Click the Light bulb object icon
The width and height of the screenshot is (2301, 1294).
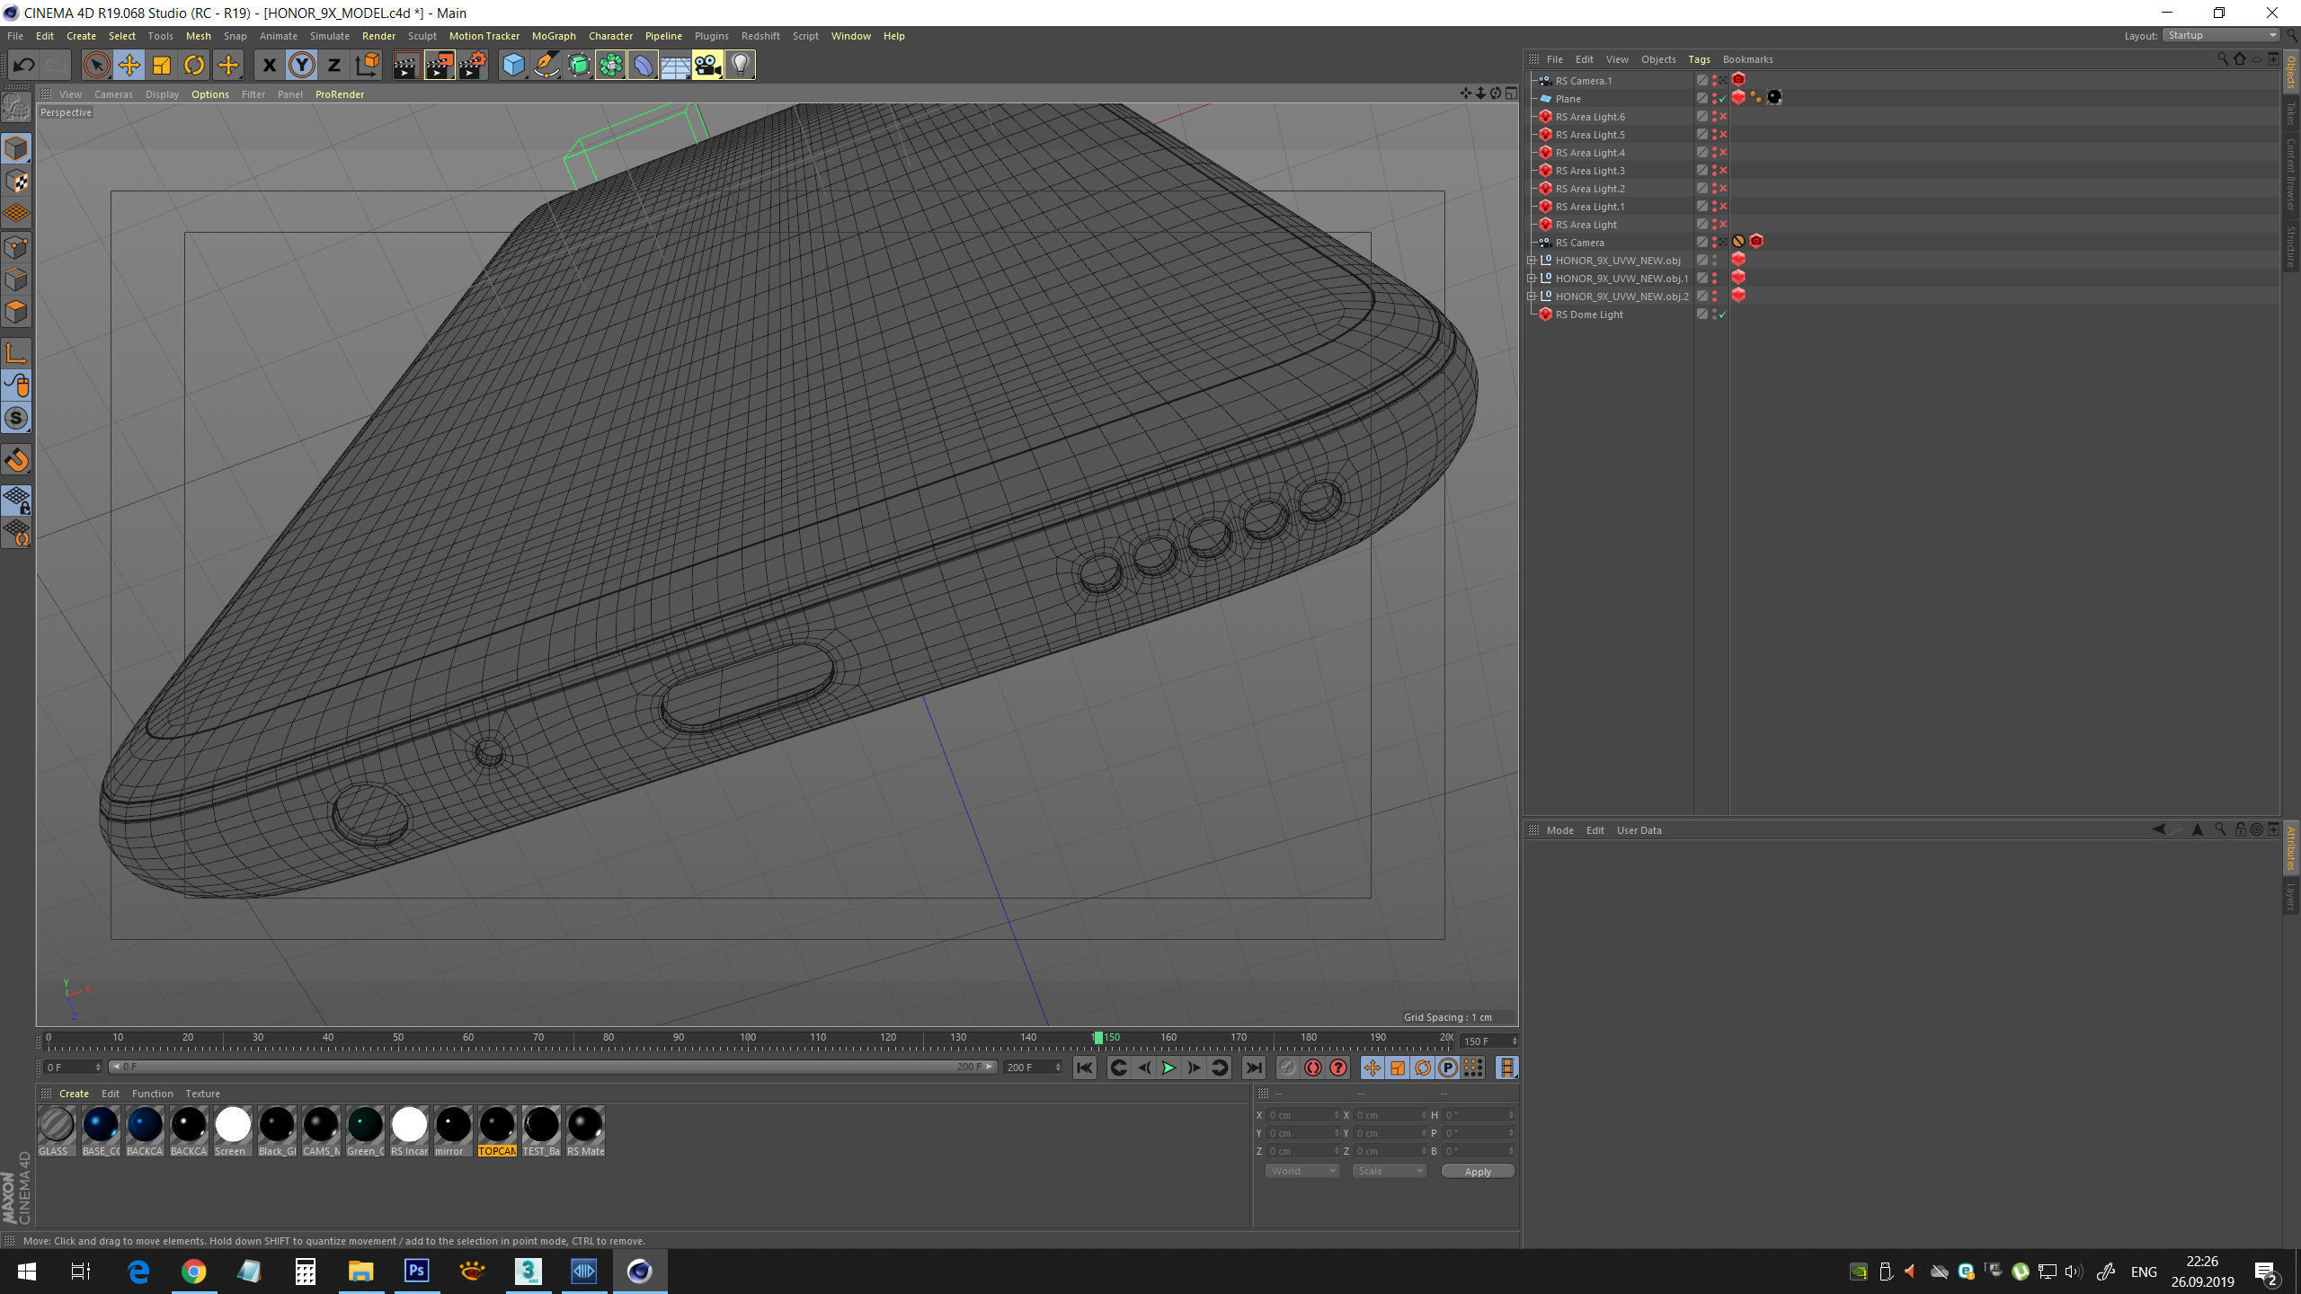point(740,65)
